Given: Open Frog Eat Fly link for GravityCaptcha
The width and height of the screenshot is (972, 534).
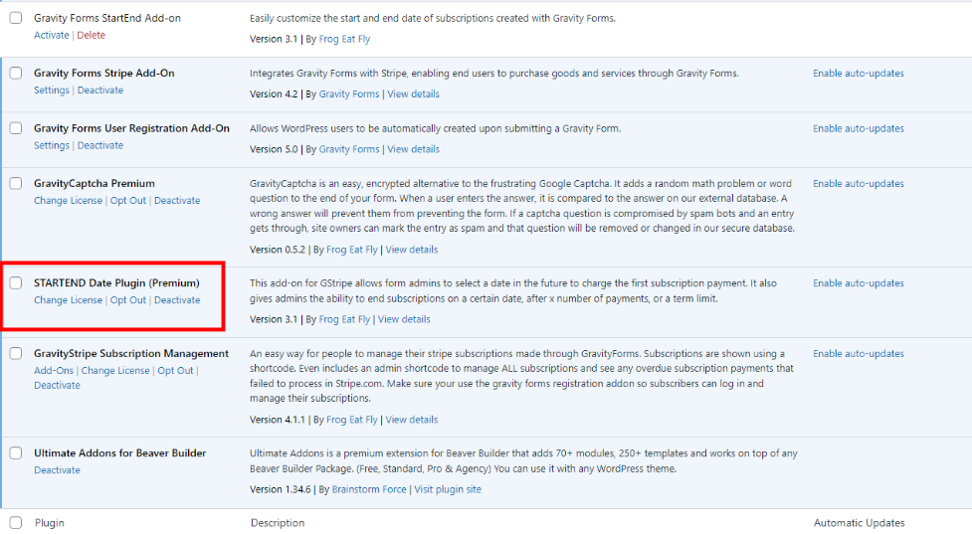Looking at the screenshot, I should (x=351, y=250).
